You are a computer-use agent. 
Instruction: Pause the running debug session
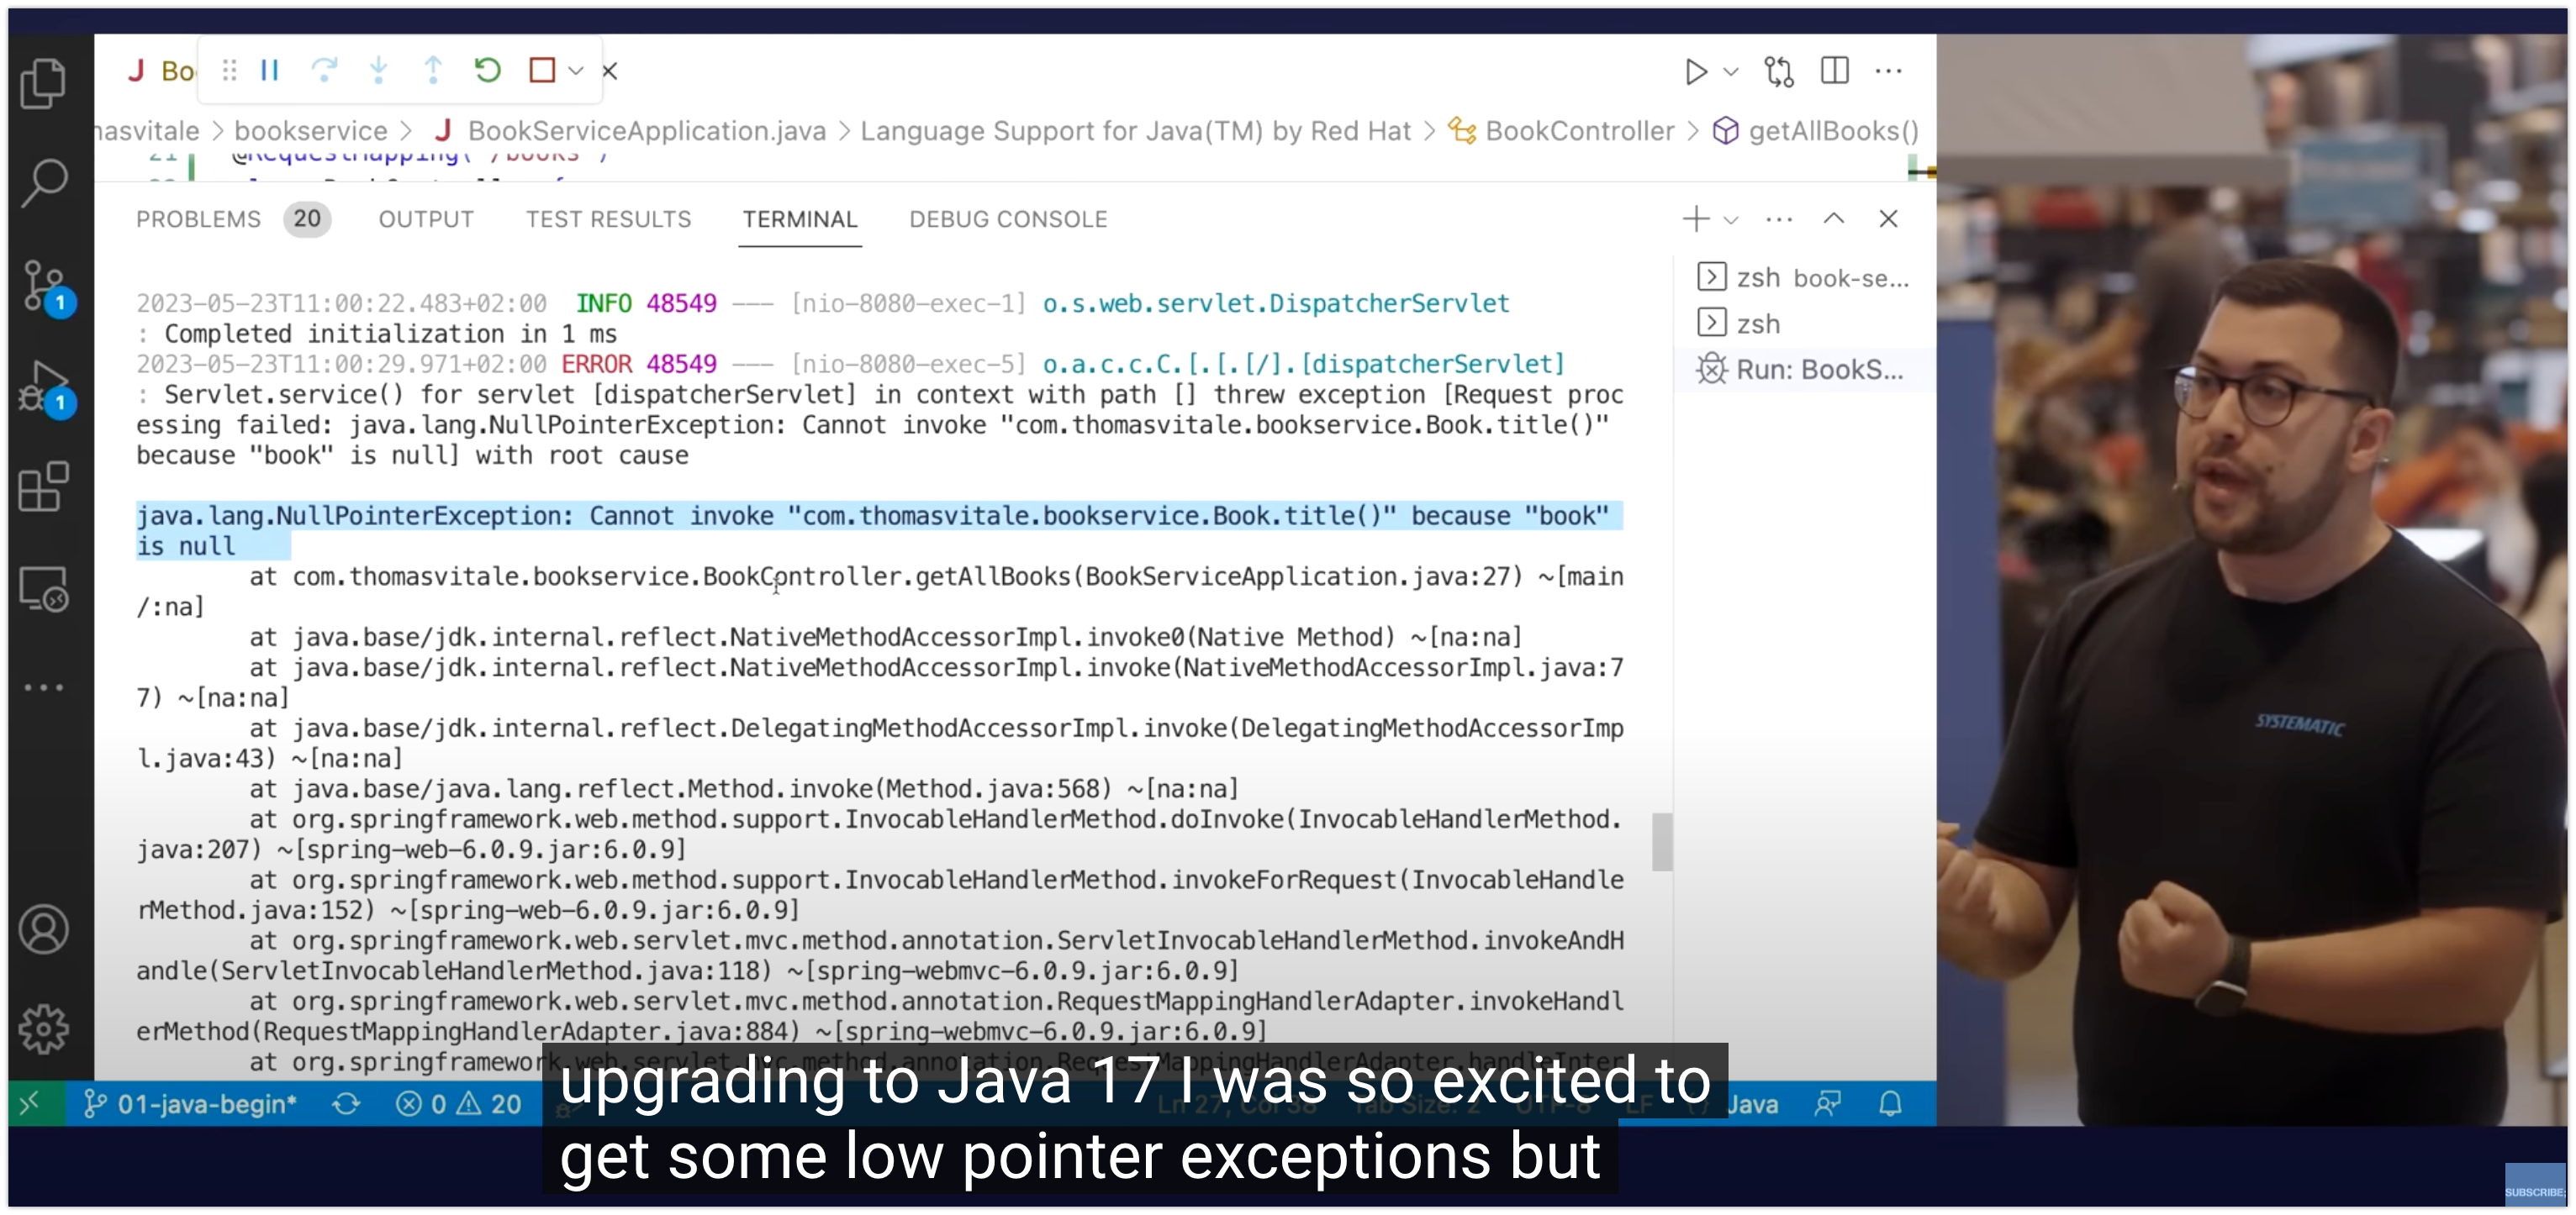click(269, 71)
